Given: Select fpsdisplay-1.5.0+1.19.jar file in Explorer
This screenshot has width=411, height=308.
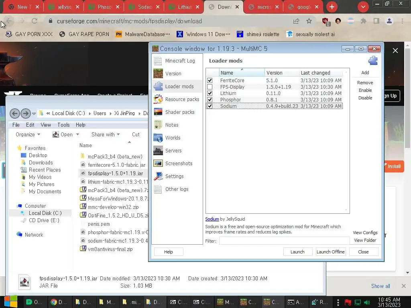Looking at the screenshot, I should (x=115, y=173).
